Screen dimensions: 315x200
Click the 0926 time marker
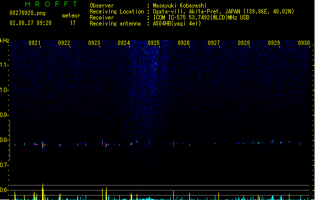(x=184, y=43)
